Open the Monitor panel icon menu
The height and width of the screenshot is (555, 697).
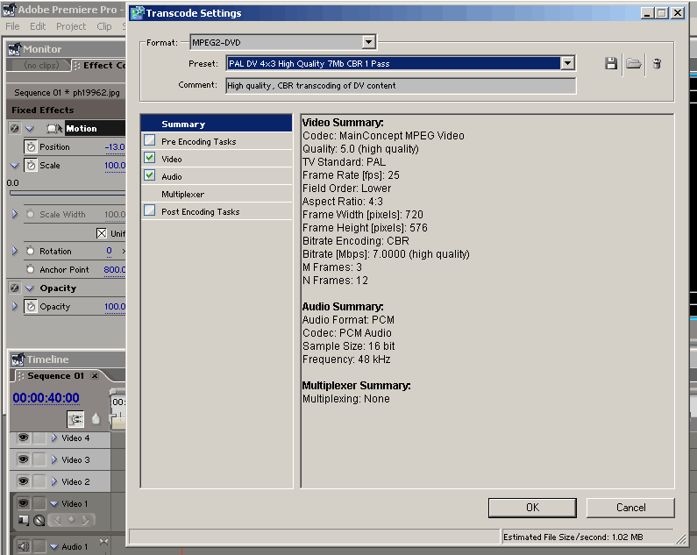click(x=15, y=49)
